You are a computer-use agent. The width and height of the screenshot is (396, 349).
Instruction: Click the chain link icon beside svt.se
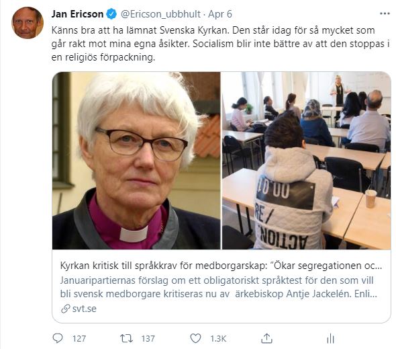65,309
